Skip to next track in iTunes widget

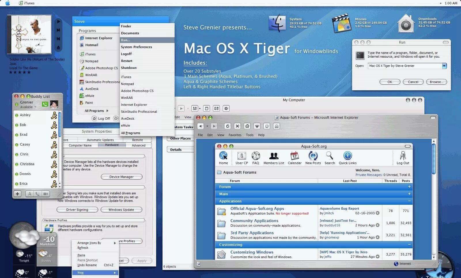pyautogui.click(x=58, y=30)
